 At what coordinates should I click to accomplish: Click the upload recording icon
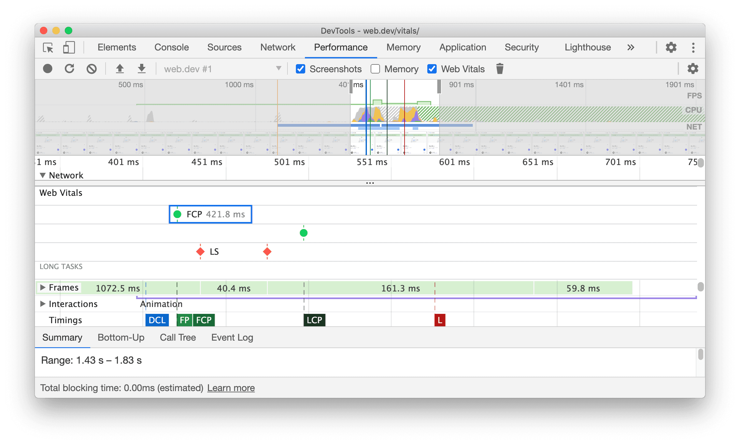coord(118,69)
